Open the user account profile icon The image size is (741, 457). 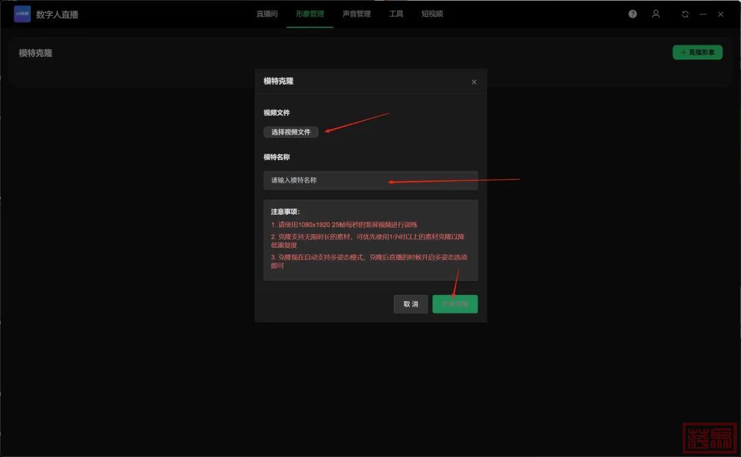tap(656, 14)
